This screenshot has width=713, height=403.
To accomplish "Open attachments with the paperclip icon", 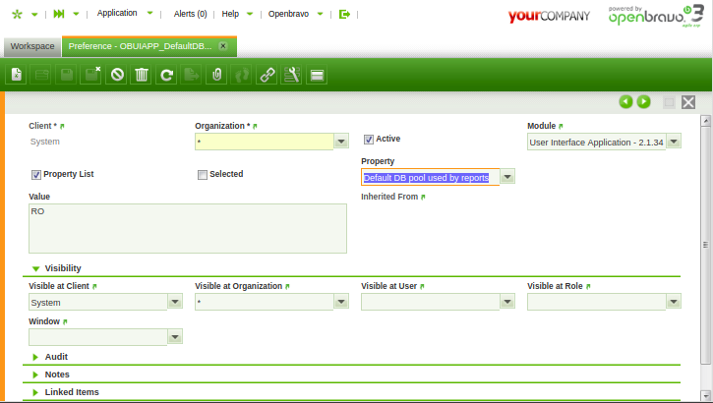I will (x=216, y=75).
